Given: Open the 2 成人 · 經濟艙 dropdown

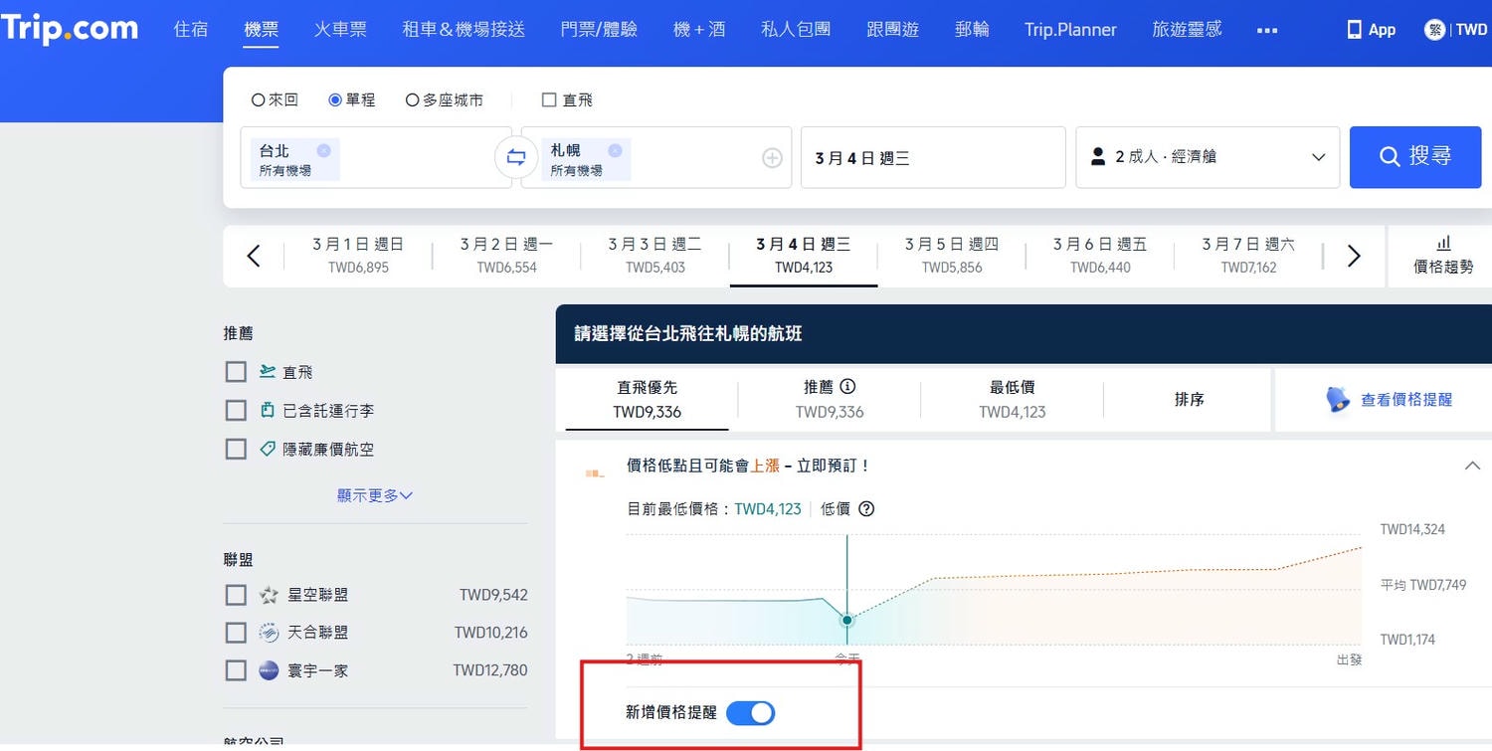Looking at the screenshot, I should coord(1208,157).
